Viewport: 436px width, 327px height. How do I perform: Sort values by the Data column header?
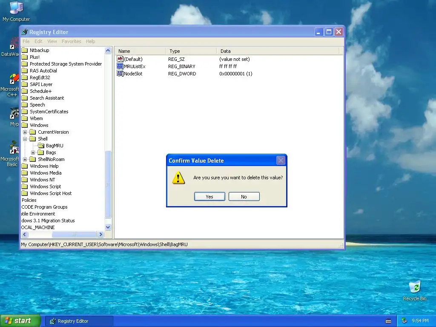point(278,51)
